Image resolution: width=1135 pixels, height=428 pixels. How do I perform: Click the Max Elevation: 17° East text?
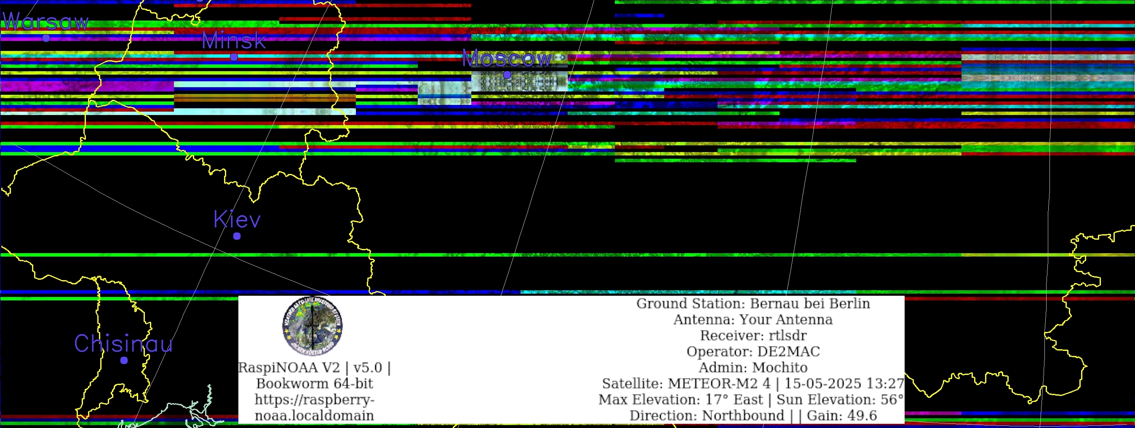coord(681,399)
